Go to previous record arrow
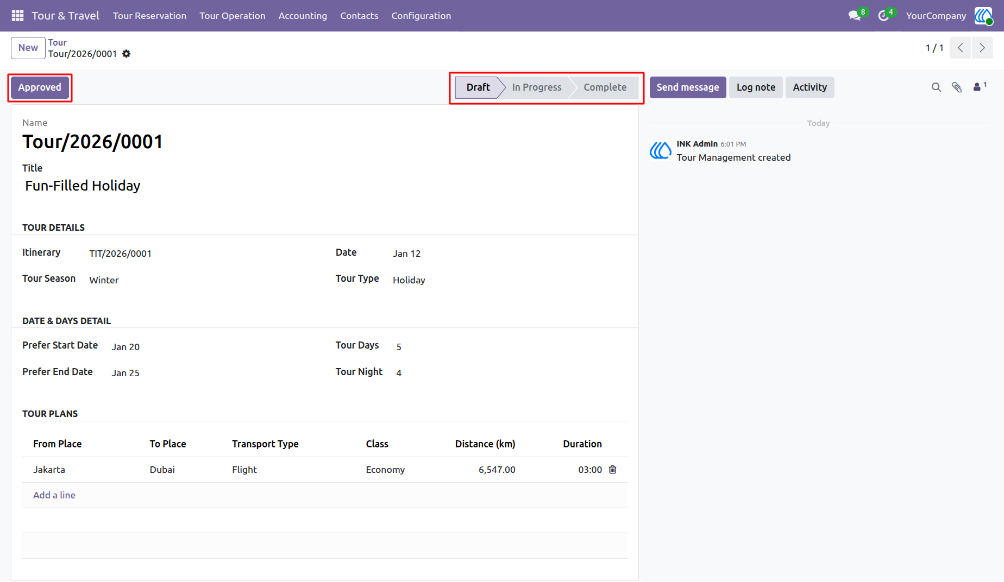 click(961, 48)
